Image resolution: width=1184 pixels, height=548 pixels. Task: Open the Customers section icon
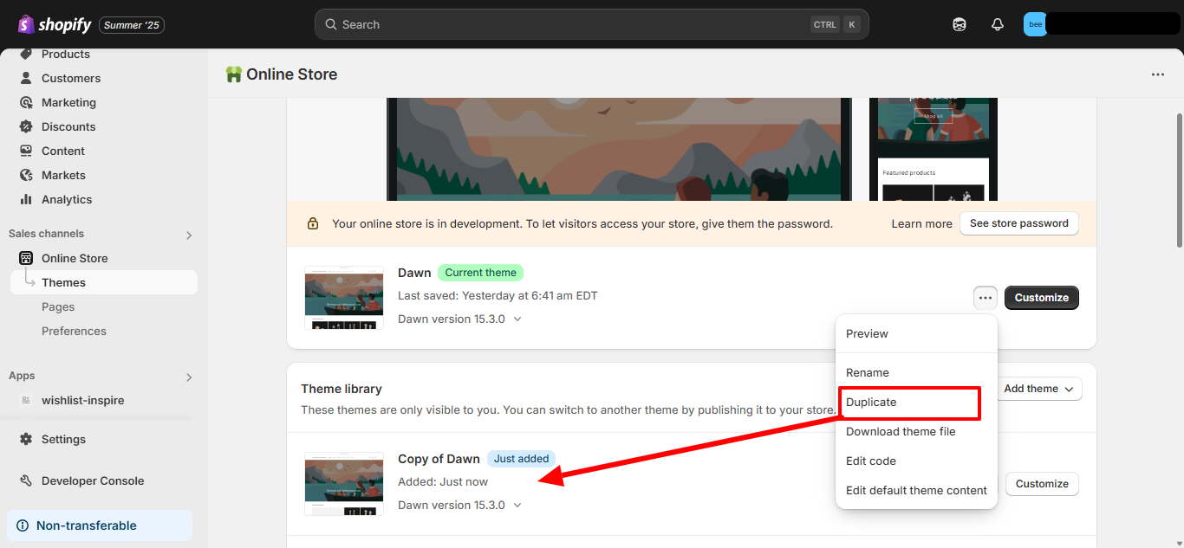click(x=25, y=78)
